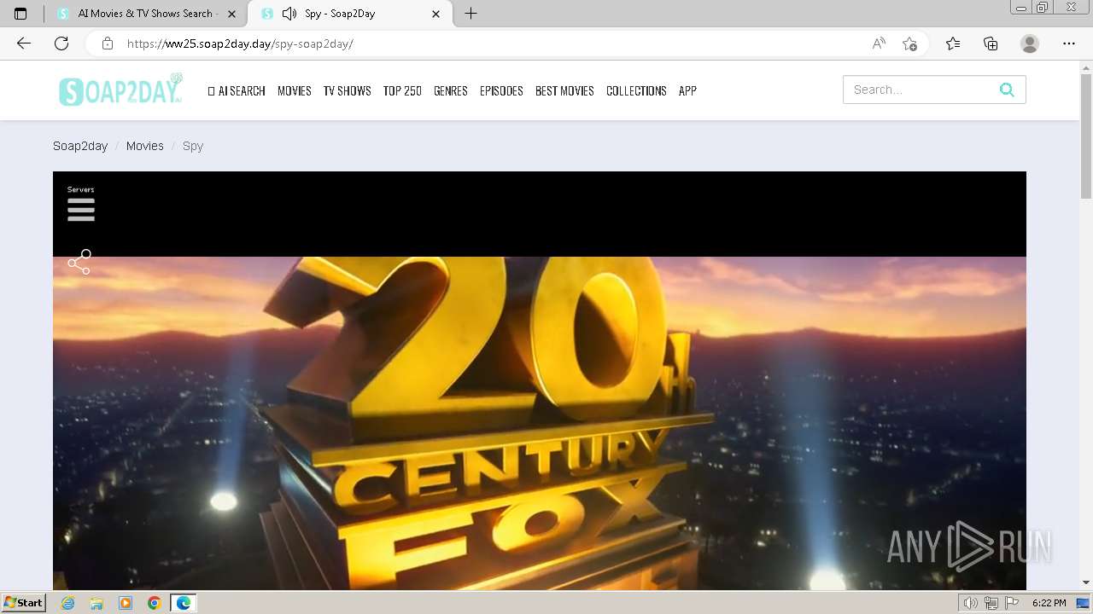Open Chrome from taskbar
The width and height of the screenshot is (1093, 614).
tap(155, 603)
